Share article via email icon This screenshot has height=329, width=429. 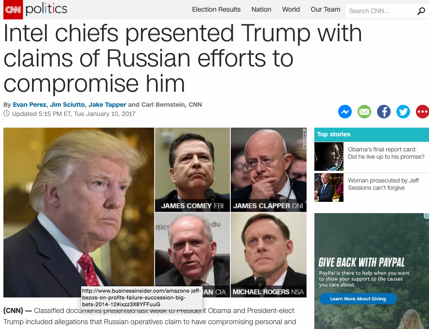[364, 112]
